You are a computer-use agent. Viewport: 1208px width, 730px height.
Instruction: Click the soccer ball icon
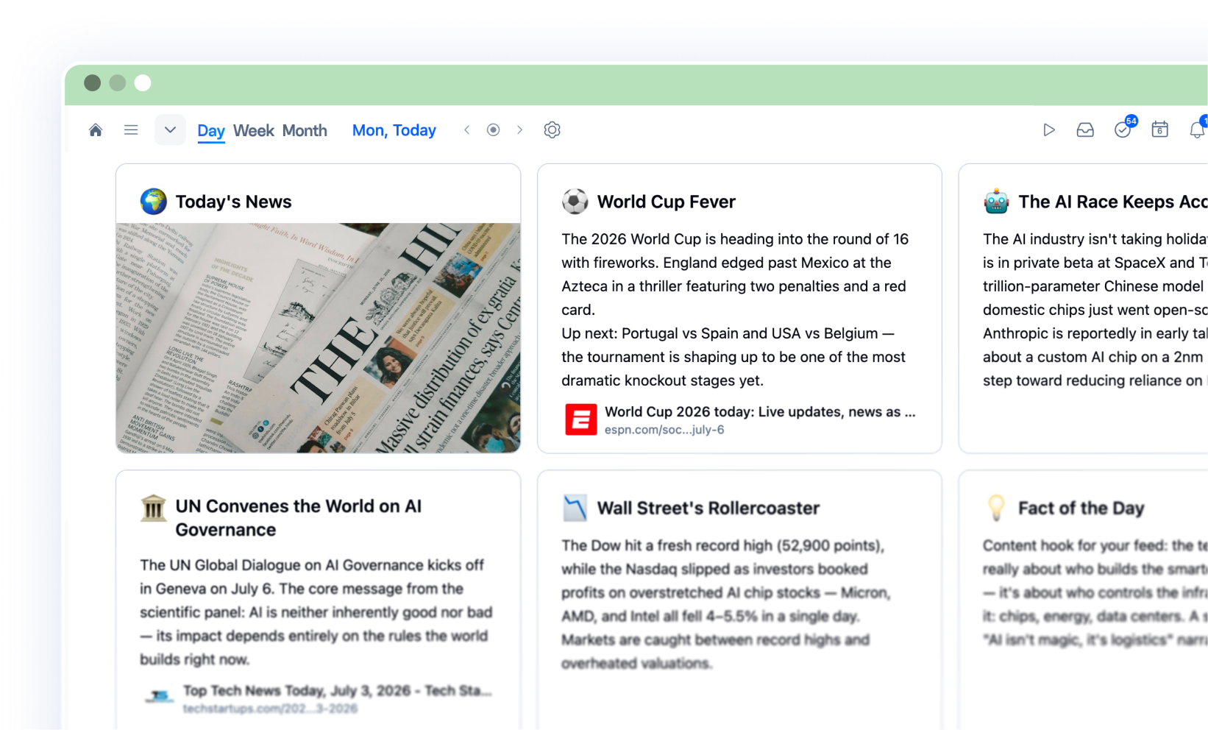[575, 201]
